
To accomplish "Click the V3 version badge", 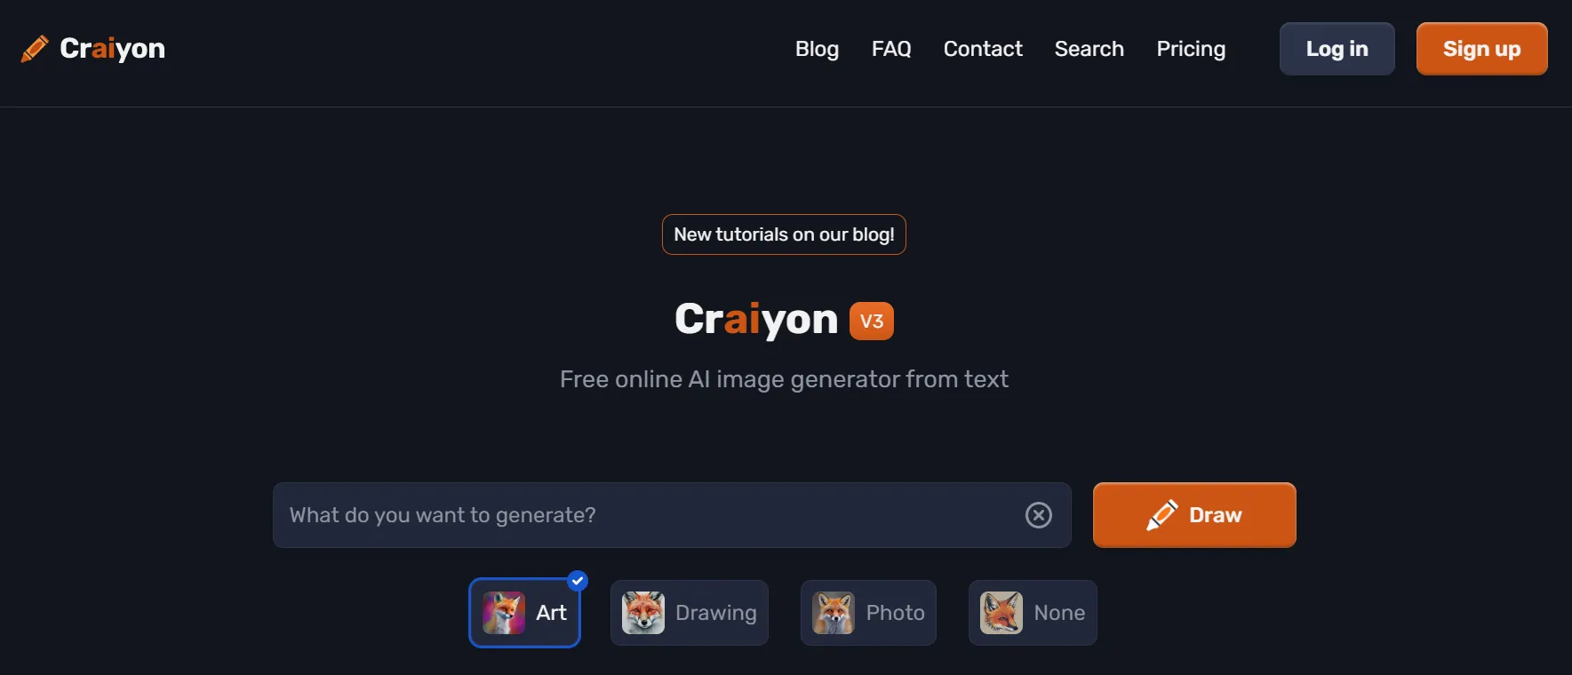I will 872,322.
